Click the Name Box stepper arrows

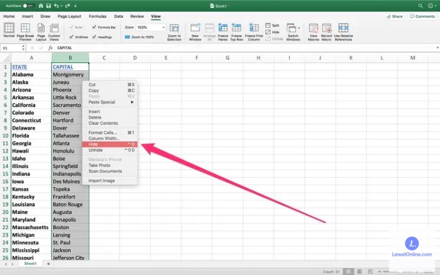pos(23,48)
